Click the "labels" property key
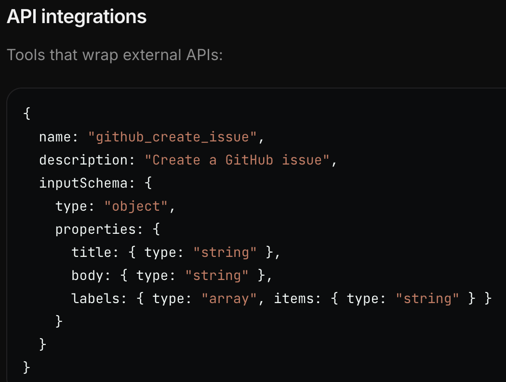The width and height of the screenshot is (506, 382). [95, 299]
